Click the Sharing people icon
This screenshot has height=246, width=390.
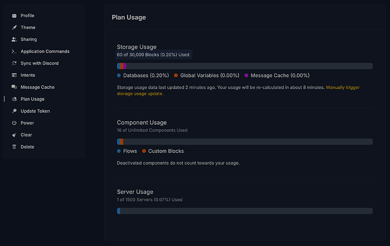[x=14, y=39]
